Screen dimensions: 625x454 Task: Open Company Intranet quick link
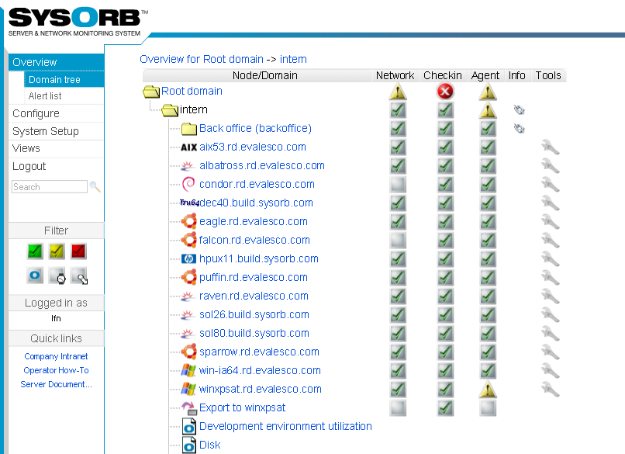[x=56, y=356]
